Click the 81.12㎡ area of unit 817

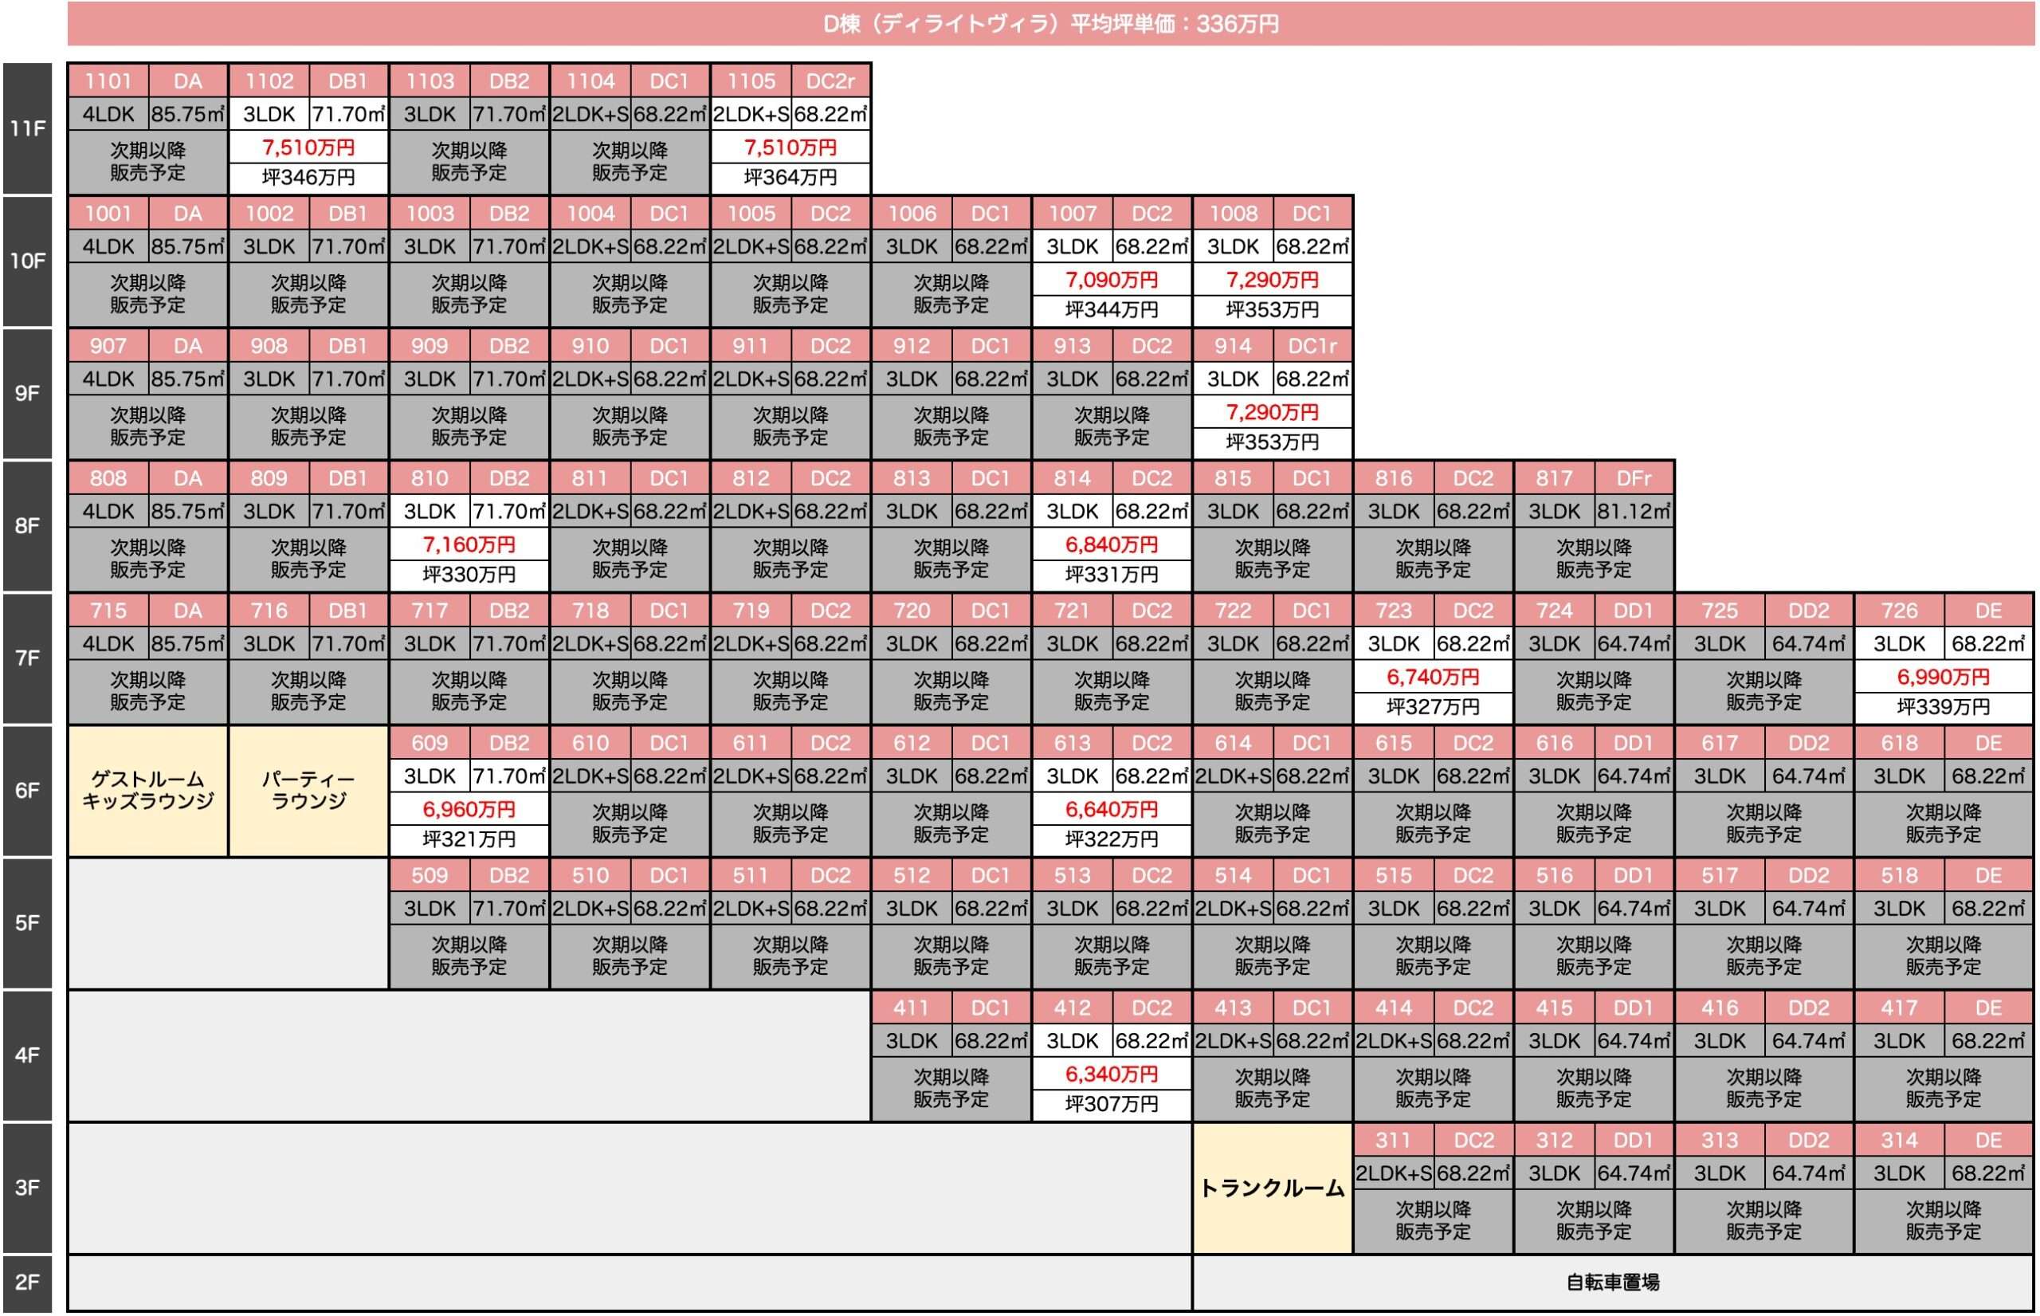point(1634,512)
